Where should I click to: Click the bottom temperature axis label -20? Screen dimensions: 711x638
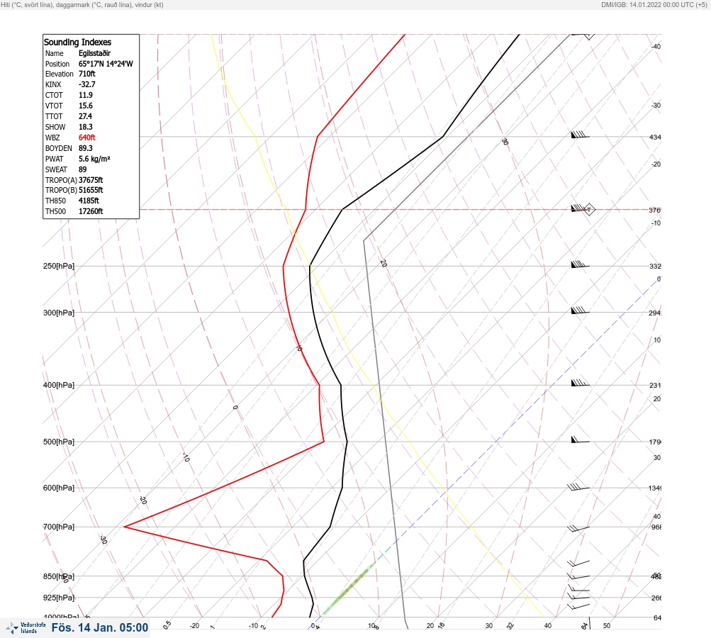pos(194,626)
